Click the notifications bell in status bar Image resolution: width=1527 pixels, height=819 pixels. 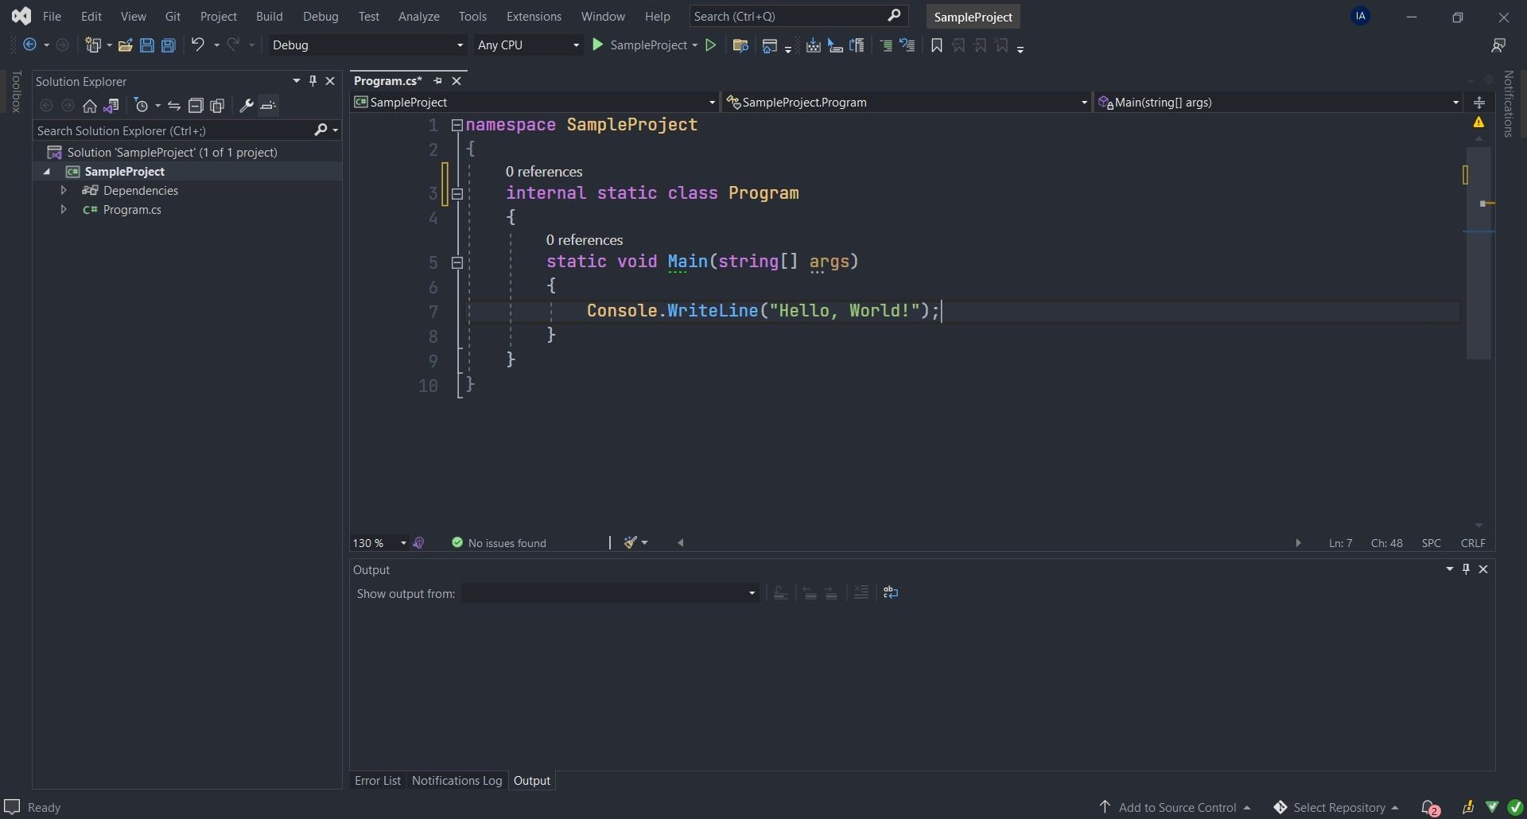[x=1429, y=807]
